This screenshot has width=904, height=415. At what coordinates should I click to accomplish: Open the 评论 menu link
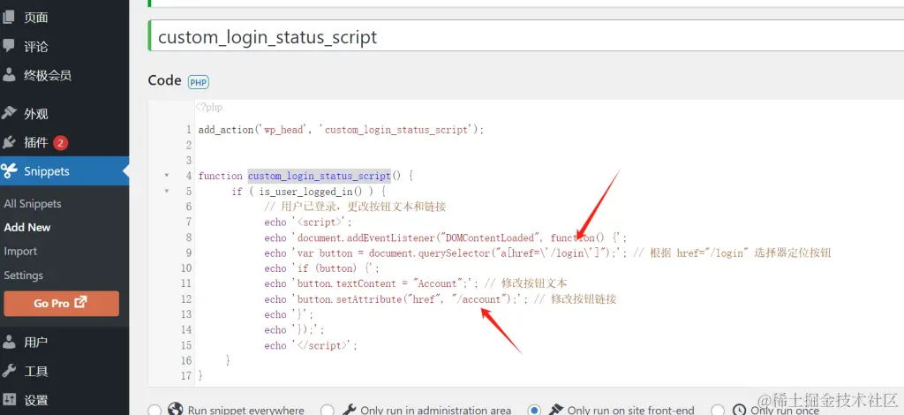[x=35, y=46]
